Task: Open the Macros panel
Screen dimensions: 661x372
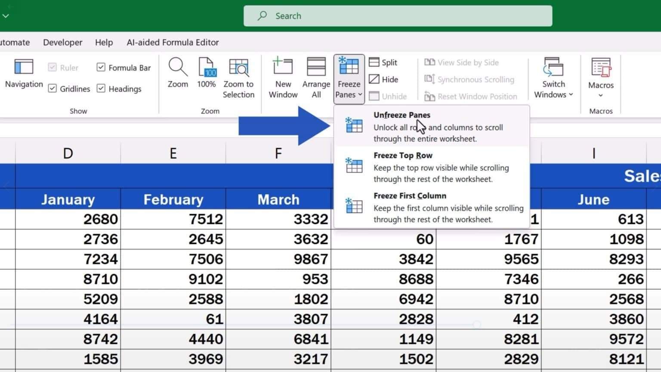Action: [x=600, y=73]
